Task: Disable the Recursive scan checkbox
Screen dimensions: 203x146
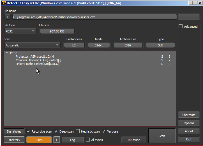Action: 28,131
